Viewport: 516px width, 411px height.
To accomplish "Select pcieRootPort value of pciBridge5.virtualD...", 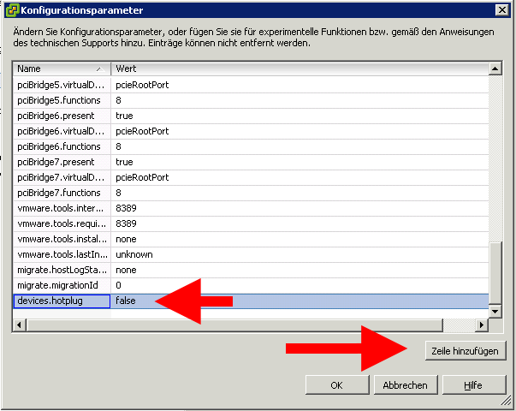I will 142,85.
